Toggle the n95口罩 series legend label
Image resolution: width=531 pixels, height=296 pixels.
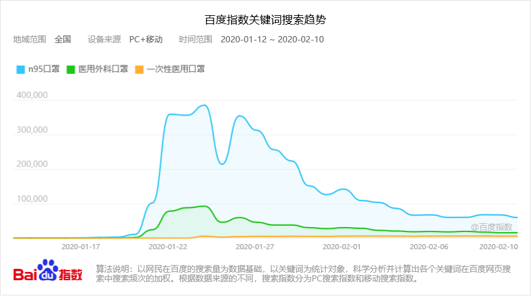44,70
